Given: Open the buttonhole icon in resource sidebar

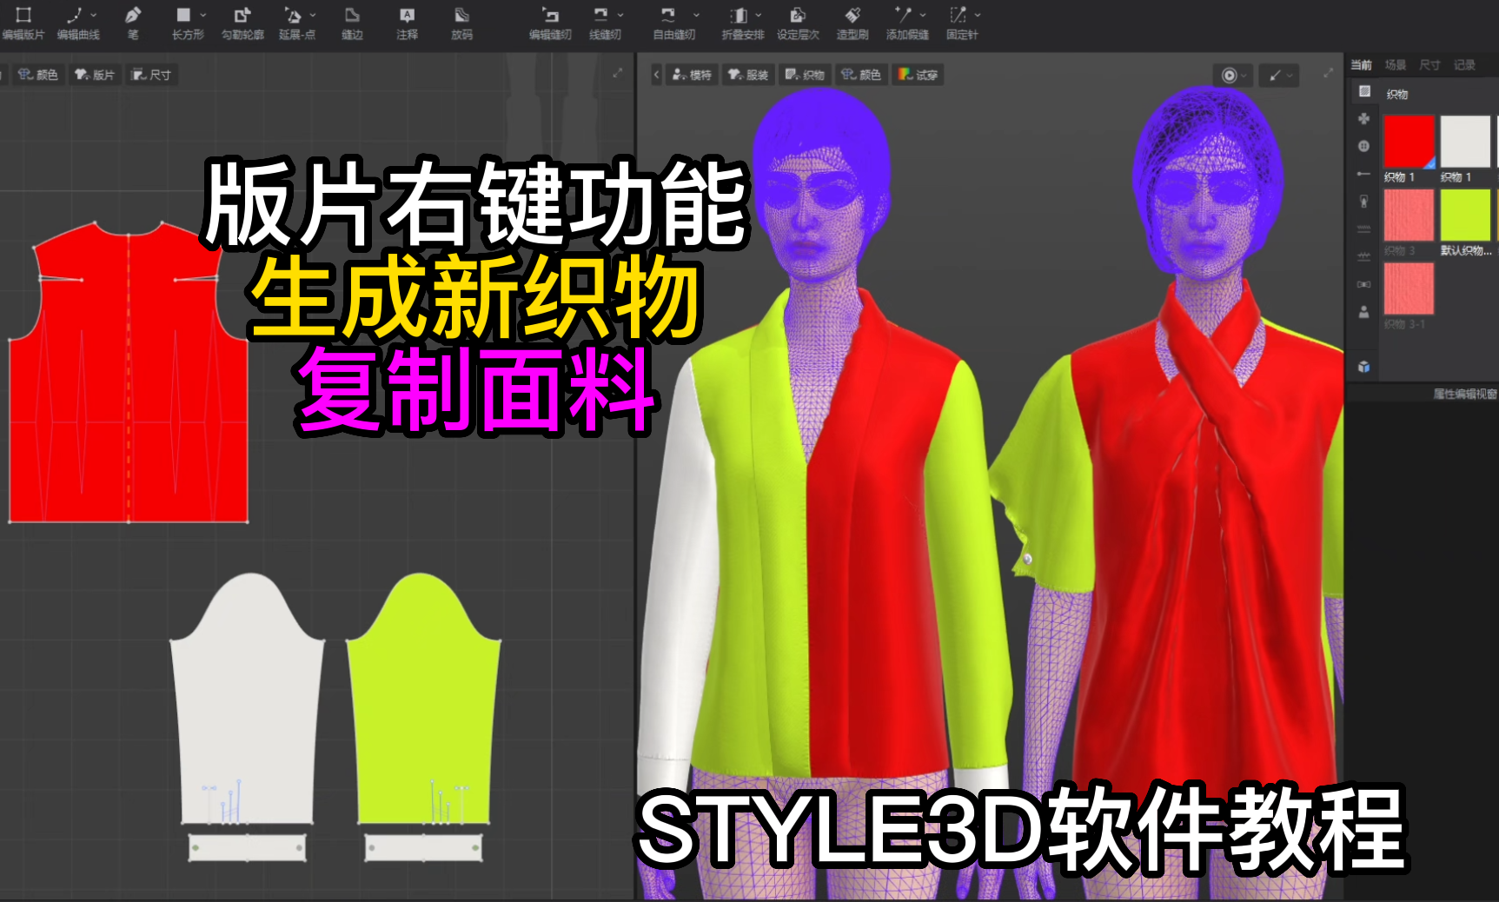Looking at the screenshot, I should pos(1363,174).
